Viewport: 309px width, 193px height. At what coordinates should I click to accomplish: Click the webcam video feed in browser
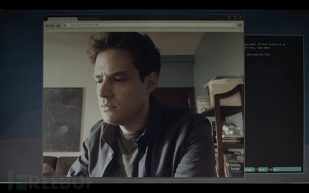[x=143, y=104]
